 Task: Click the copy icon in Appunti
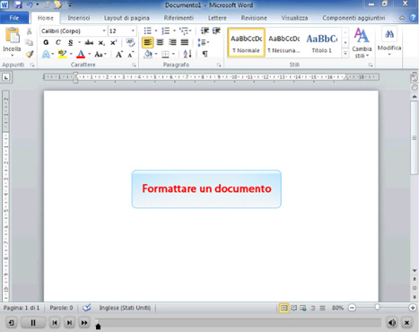pyautogui.click(x=29, y=42)
